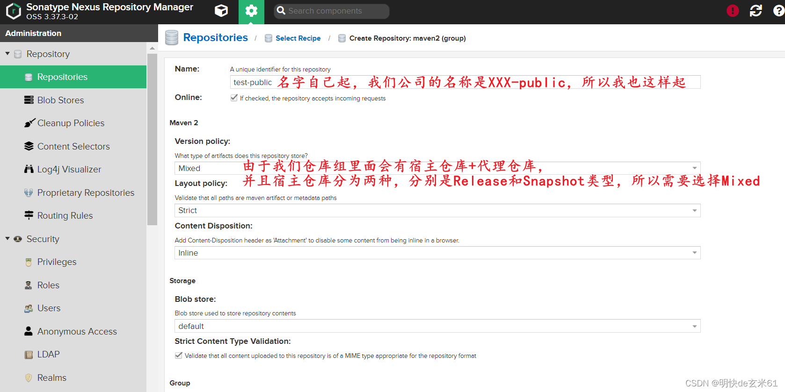
Task: Click the Realms shield icon
Action: point(29,378)
